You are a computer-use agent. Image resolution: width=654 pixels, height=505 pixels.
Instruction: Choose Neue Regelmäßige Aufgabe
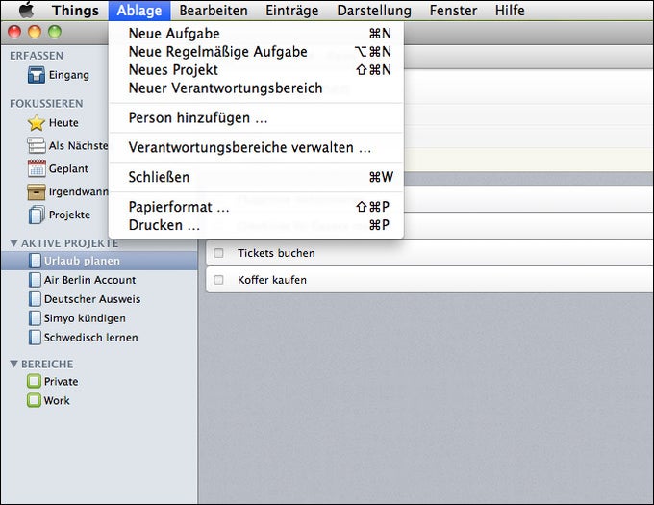tap(256, 52)
